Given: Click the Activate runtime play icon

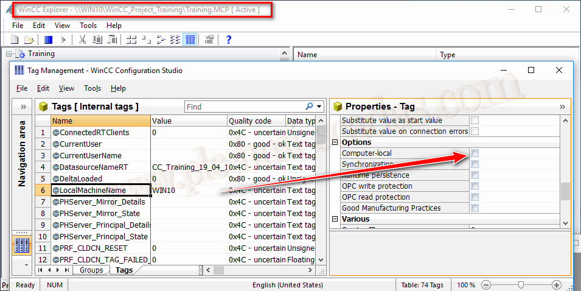Looking at the screenshot, I should click(63, 40).
